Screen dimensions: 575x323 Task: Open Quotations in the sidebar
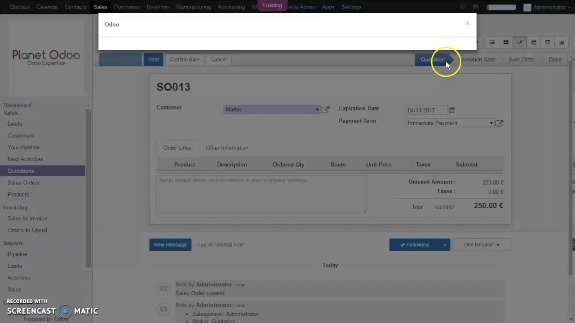point(42,171)
